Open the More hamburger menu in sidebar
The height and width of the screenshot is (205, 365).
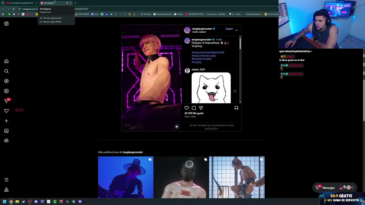(x=6, y=180)
